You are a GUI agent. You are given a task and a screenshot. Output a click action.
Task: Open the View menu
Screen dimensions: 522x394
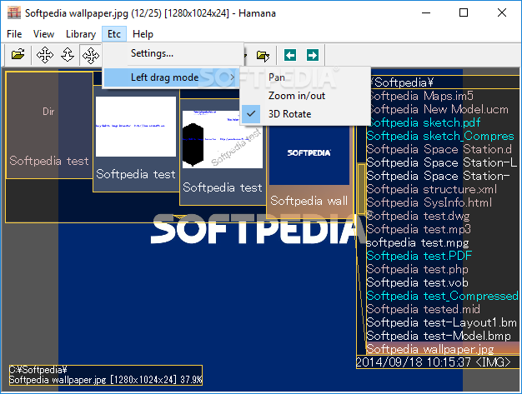point(43,34)
